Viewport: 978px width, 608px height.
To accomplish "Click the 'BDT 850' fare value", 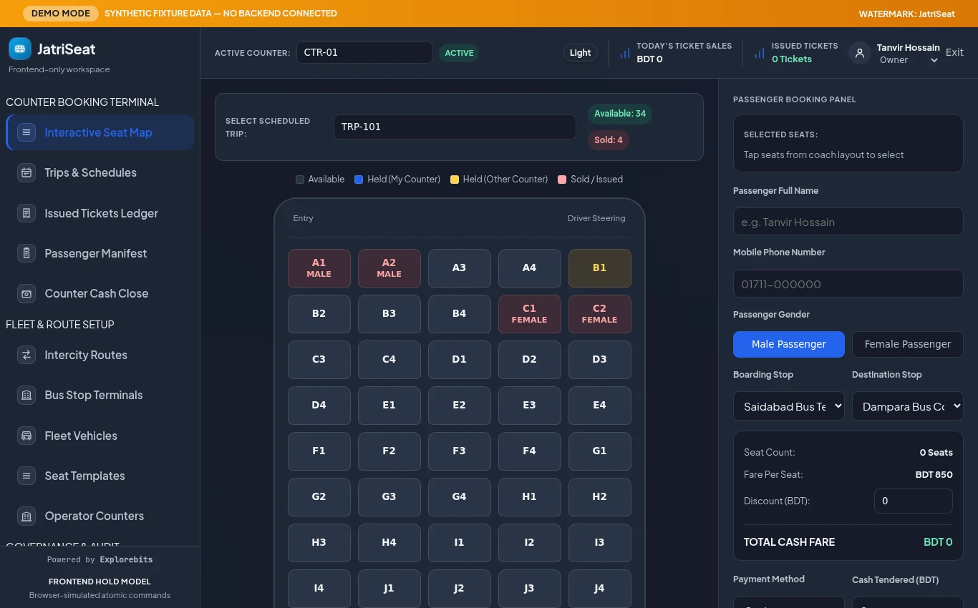I will (934, 475).
